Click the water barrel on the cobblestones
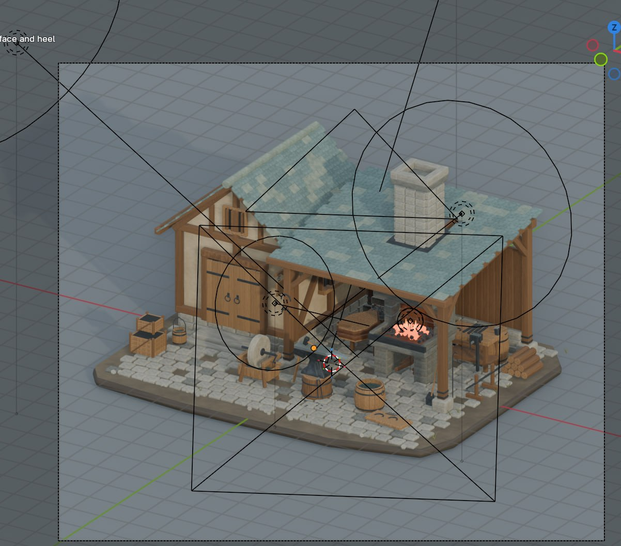 (x=369, y=394)
